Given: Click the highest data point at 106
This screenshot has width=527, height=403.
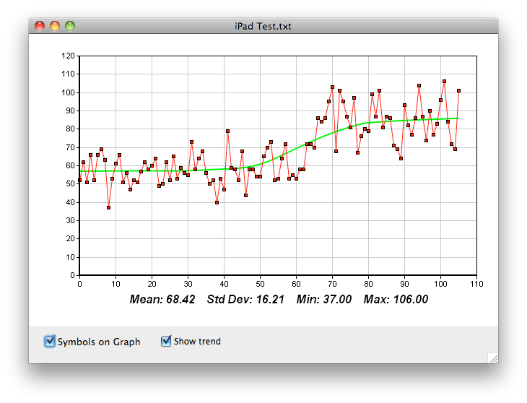Looking at the screenshot, I should [x=444, y=82].
